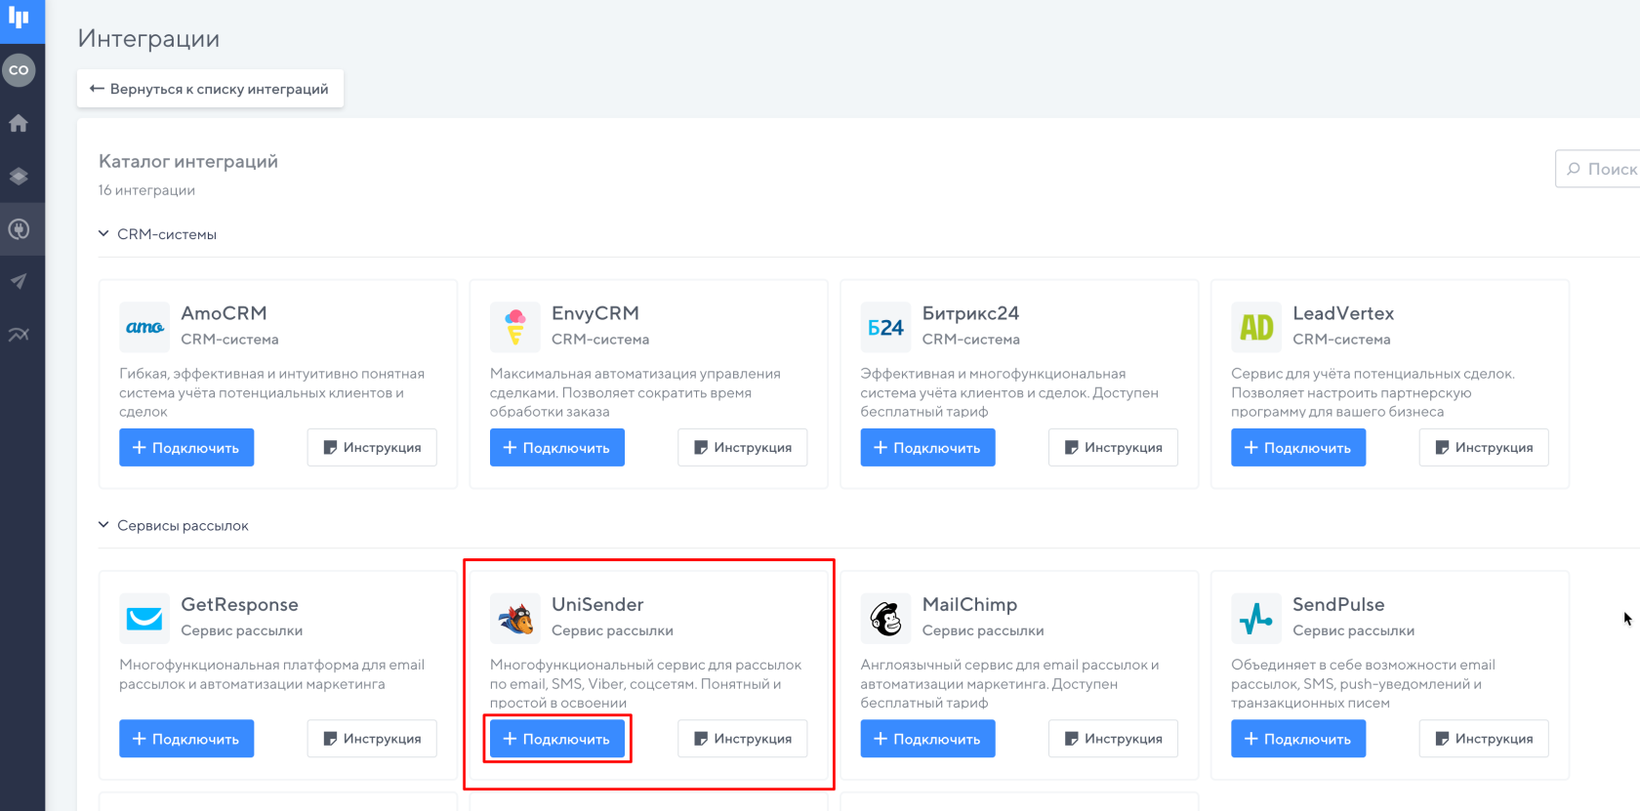Click the MailChimp monkey logo
Screen dimensions: 1640x811
[x=885, y=619]
